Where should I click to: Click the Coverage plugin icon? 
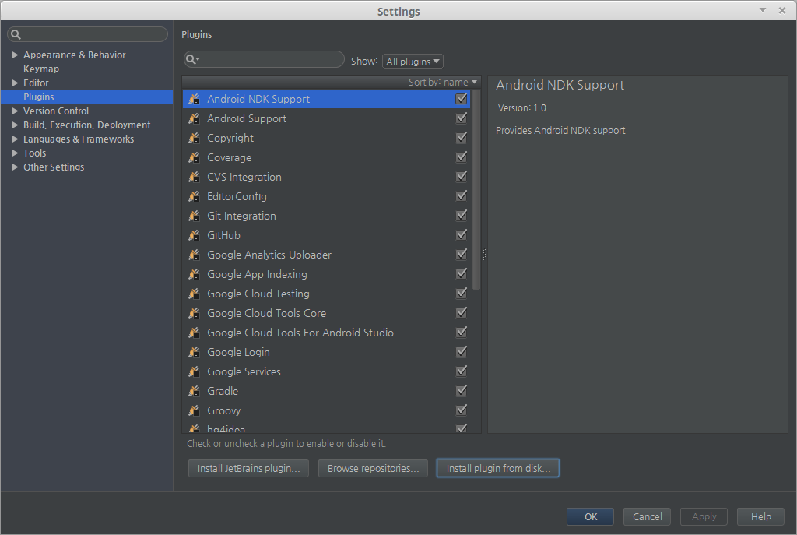click(x=194, y=157)
